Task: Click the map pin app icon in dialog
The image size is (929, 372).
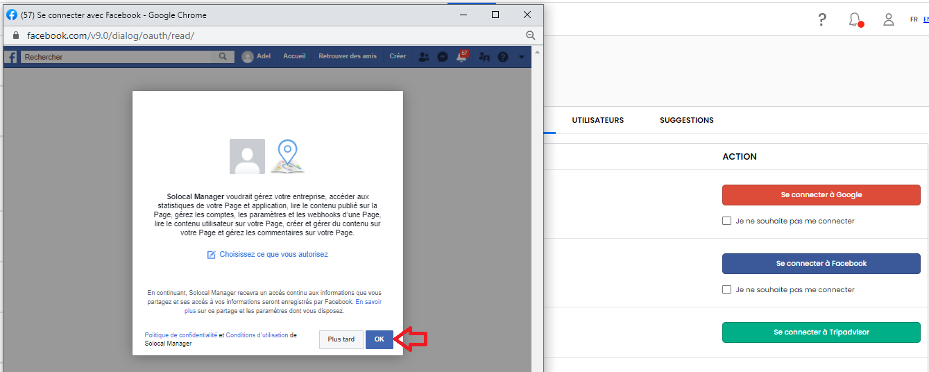Action: tap(287, 156)
